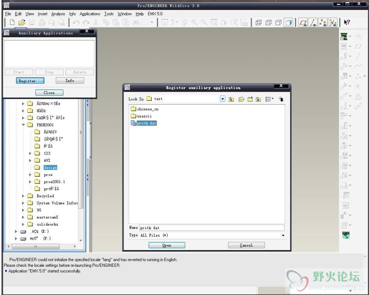Viewport: 369px width, 295px height.
Task: Expand the Recycled folder
Action: click(23, 196)
